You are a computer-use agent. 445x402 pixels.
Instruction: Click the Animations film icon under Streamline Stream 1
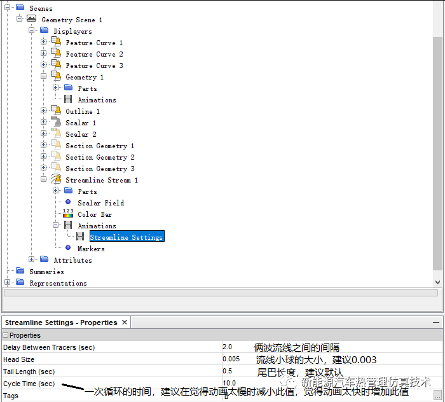click(x=68, y=225)
